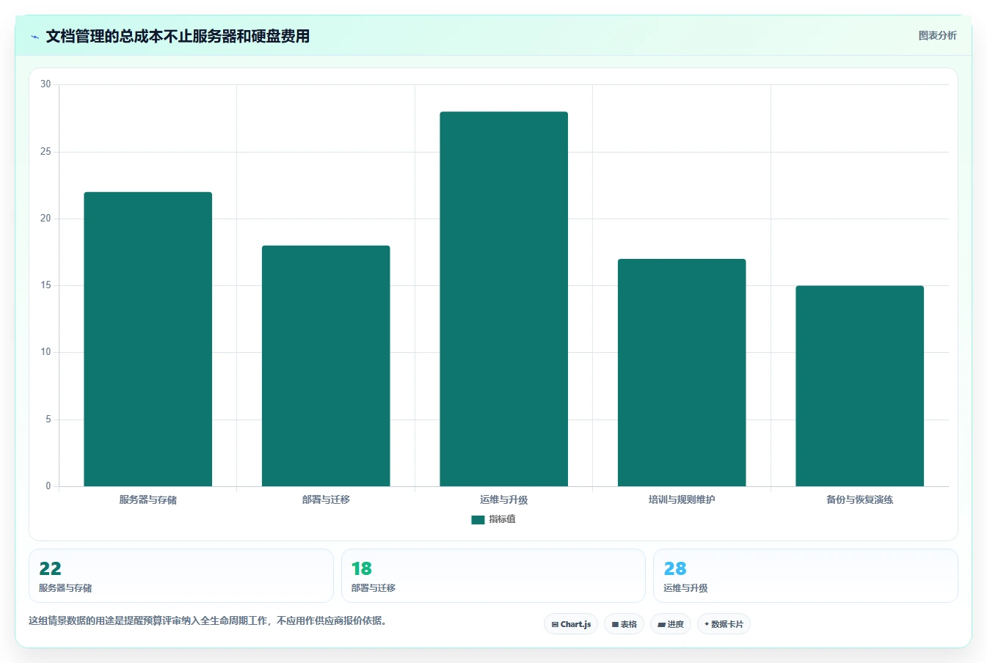The image size is (987, 663).
Task: Open the data card showing 22
Action: pos(181,576)
